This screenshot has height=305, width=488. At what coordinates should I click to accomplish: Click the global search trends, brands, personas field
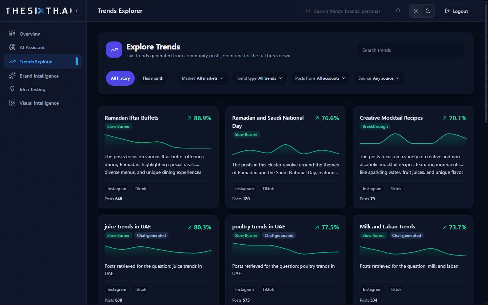[x=345, y=11]
